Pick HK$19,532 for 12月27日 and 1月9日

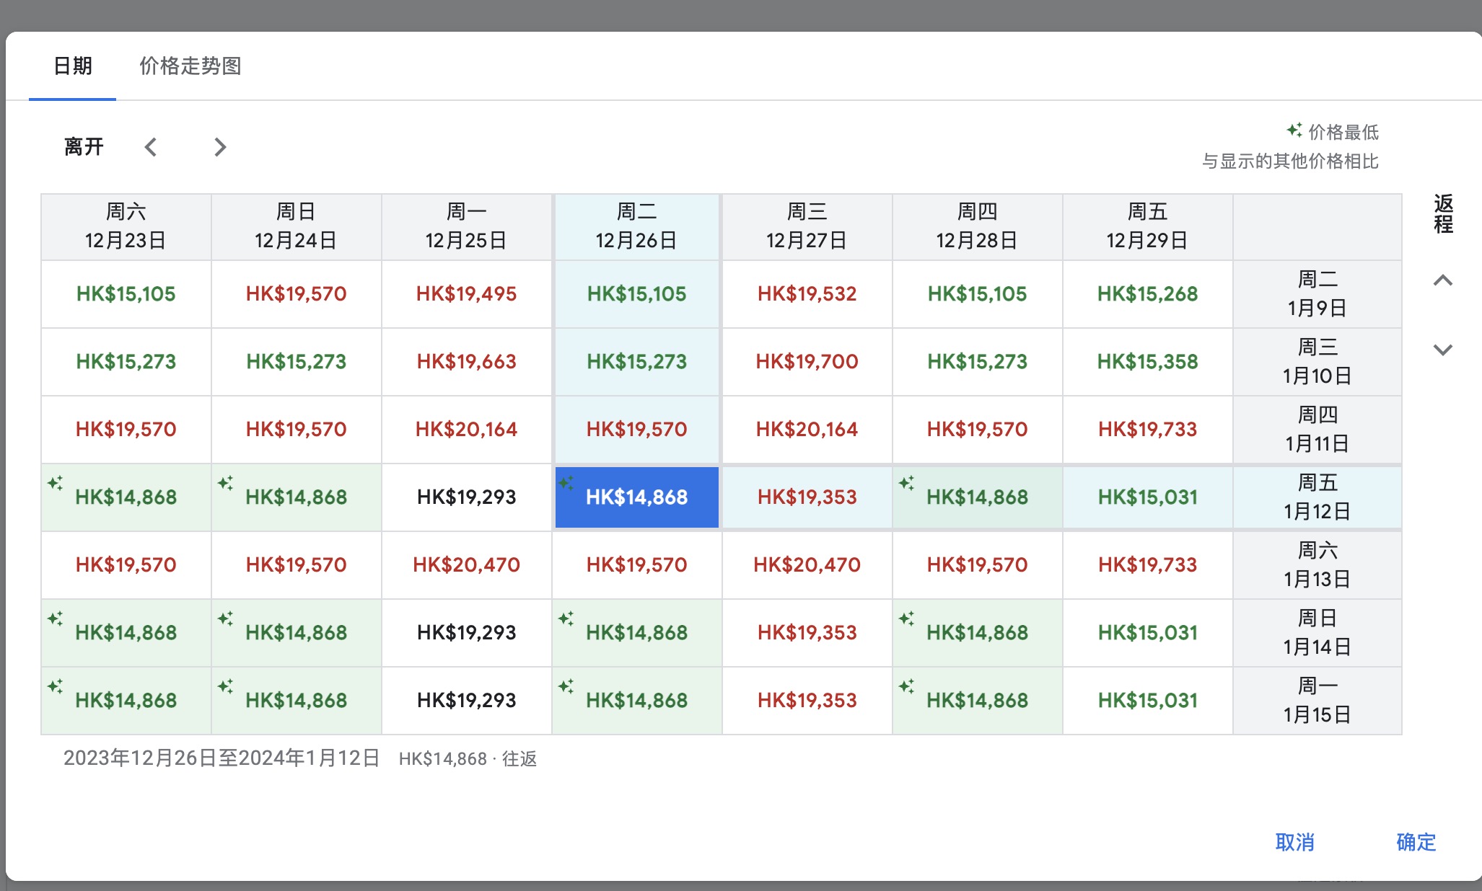coord(807,294)
